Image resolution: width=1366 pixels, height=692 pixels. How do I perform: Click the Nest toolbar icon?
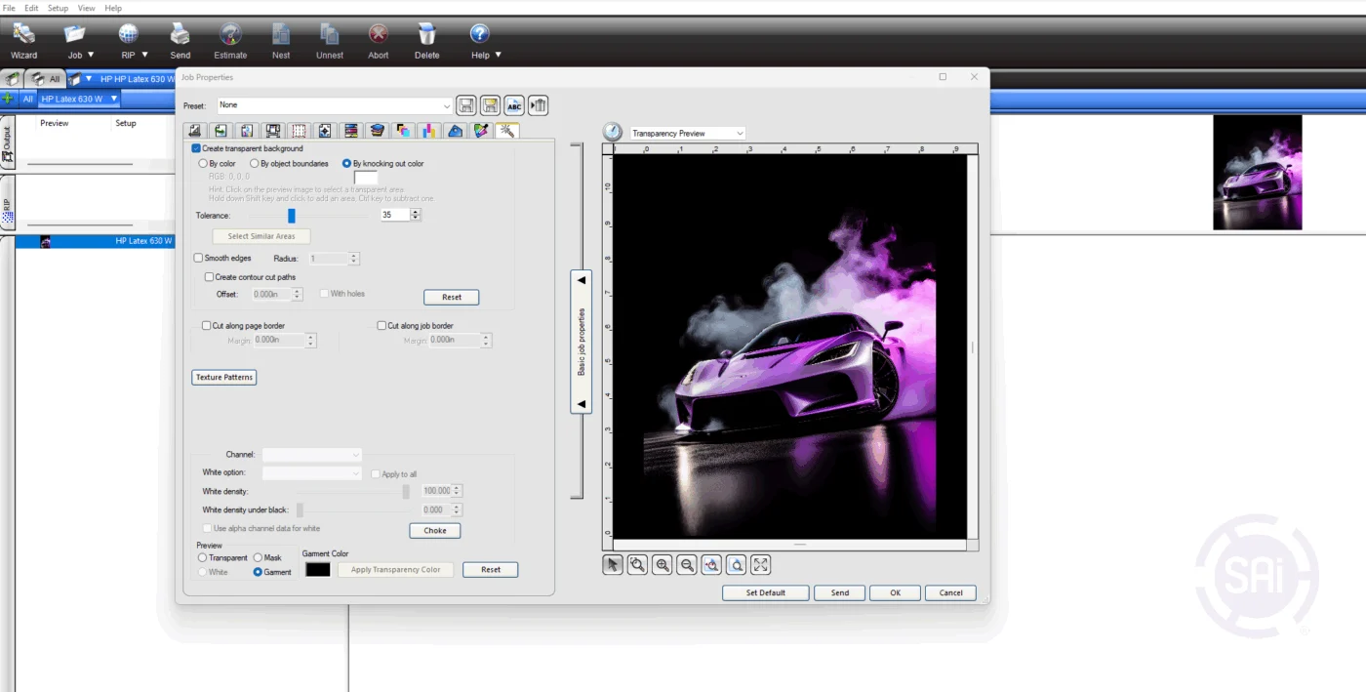point(281,41)
